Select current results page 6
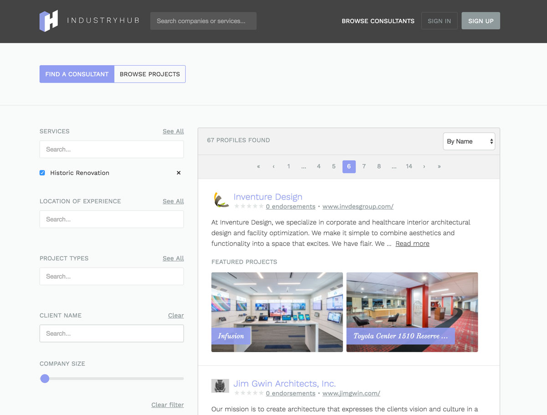The height and width of the screenshot is (415, 547). (349, 166)
